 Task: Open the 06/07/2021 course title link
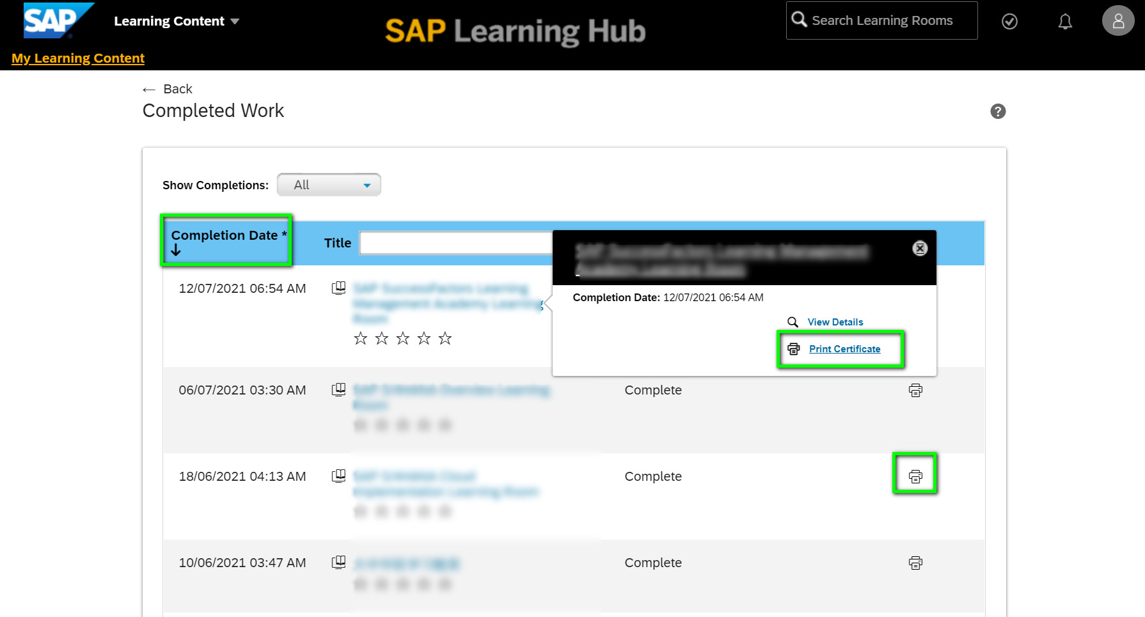(x=451, y=397)
